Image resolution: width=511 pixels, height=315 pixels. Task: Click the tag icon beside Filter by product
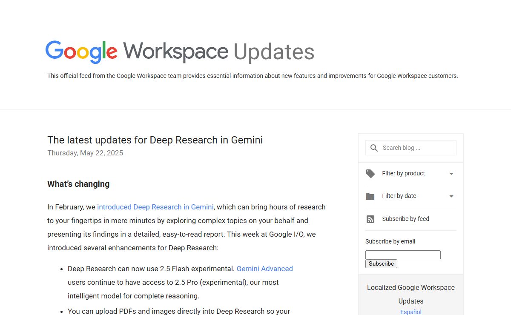click(x=370, y=174)
